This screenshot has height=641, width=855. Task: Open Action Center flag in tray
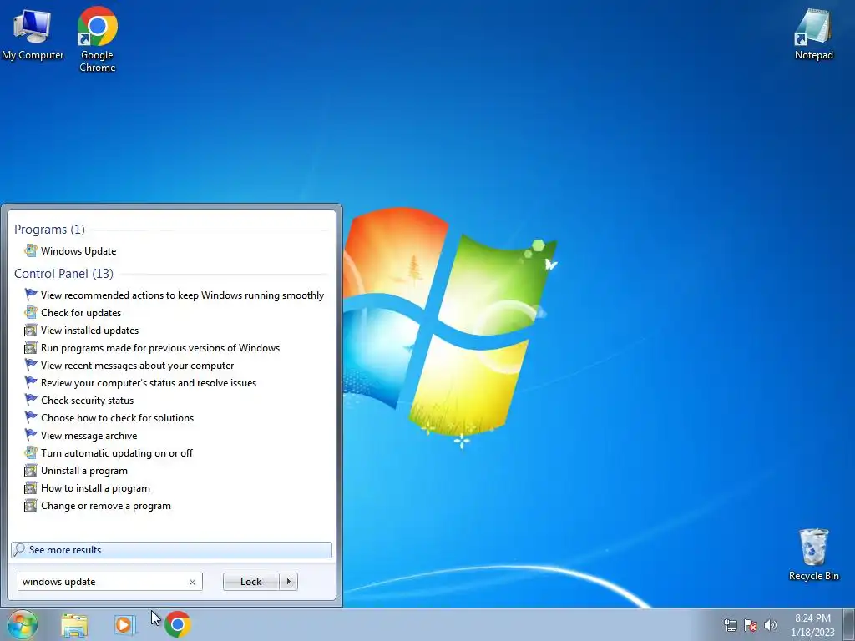751,625
